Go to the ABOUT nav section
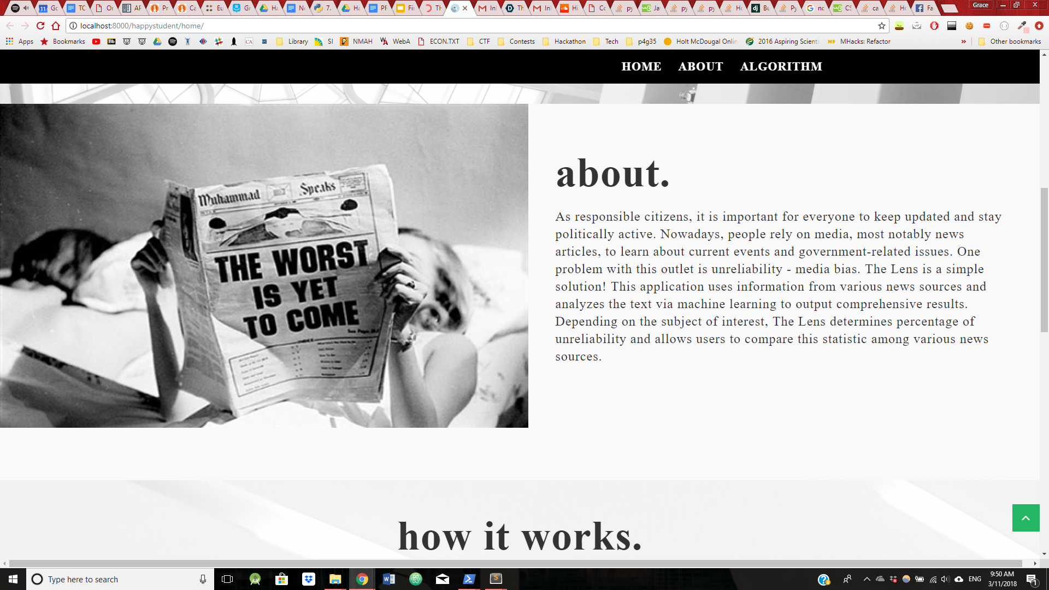 pos(700,67)
